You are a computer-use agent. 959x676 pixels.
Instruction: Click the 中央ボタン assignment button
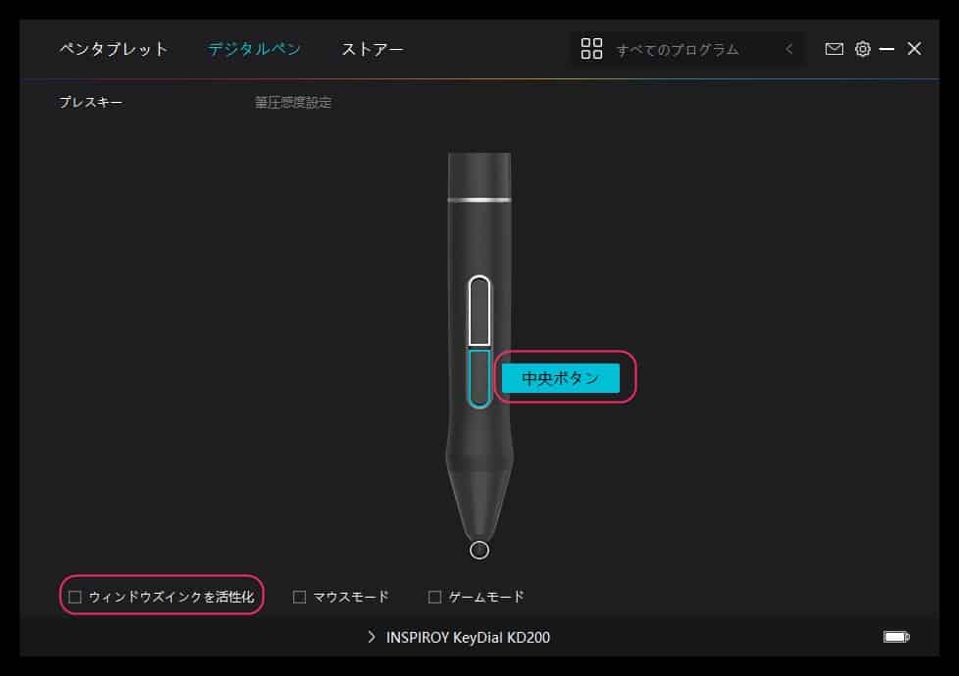pyautogui.click(x=561, y=378)
